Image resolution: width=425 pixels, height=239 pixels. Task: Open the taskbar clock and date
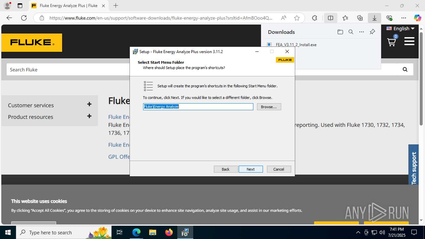397,232
